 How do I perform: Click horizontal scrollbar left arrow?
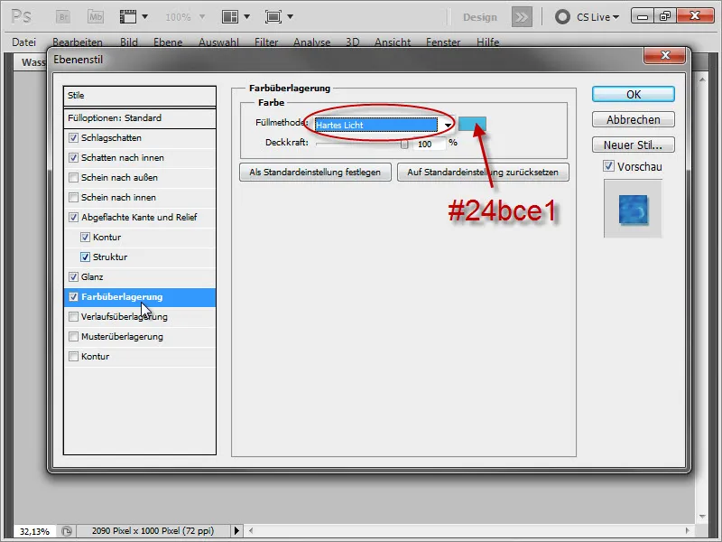[x=251, y=530]
